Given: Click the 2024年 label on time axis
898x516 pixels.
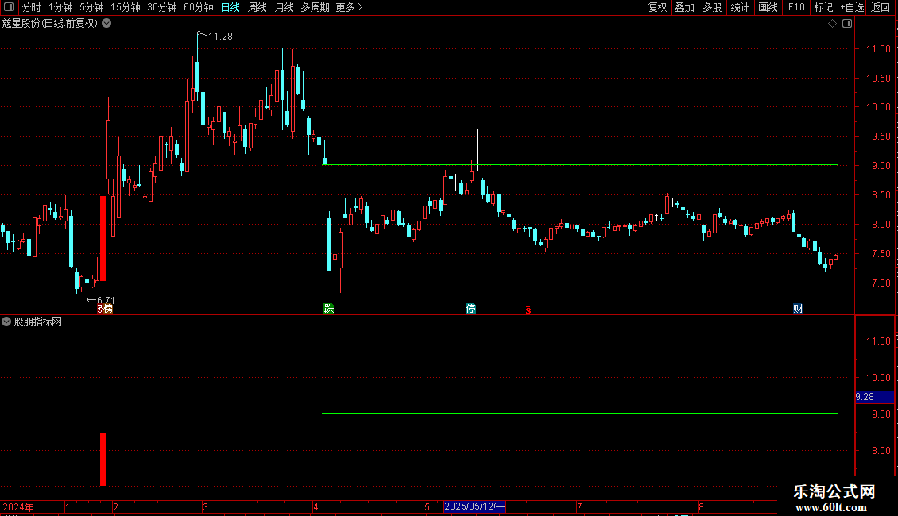Looking at the screenshot, I should [18, 506].
